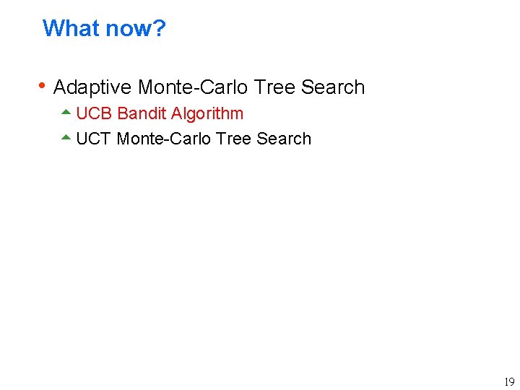
Task: Click the word "What" in the title
Action: (x=71, y=29)
